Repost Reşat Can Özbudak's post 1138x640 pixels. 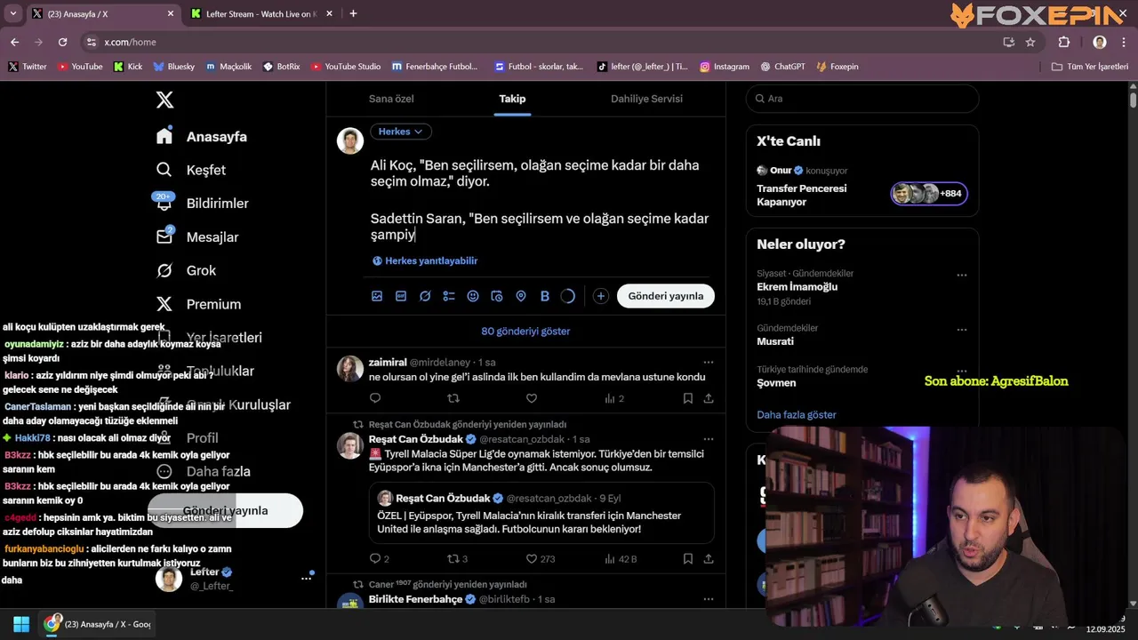tap(458, 559)
